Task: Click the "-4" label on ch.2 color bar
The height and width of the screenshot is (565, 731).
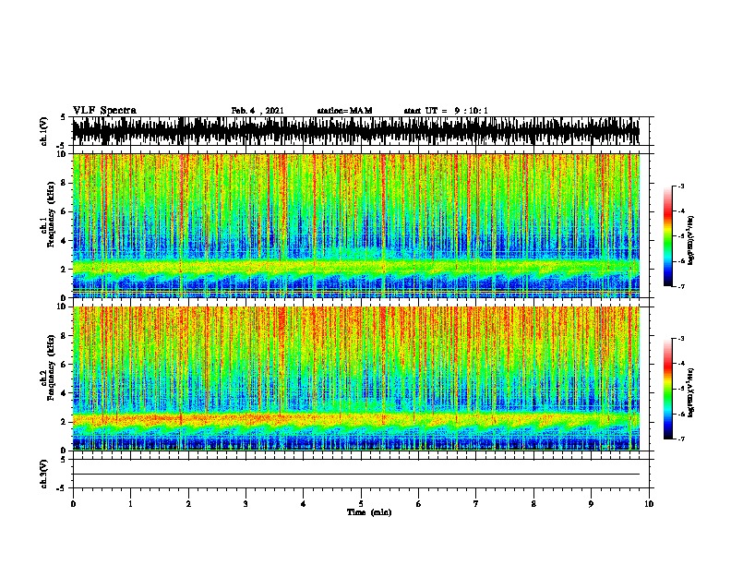Action: 680,364
